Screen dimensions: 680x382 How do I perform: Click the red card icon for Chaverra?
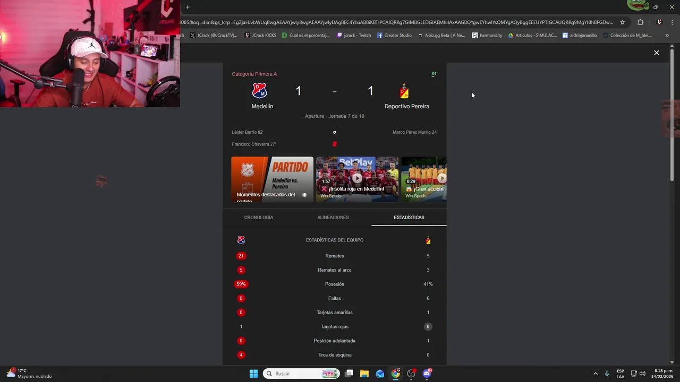(x=335, y=144)
